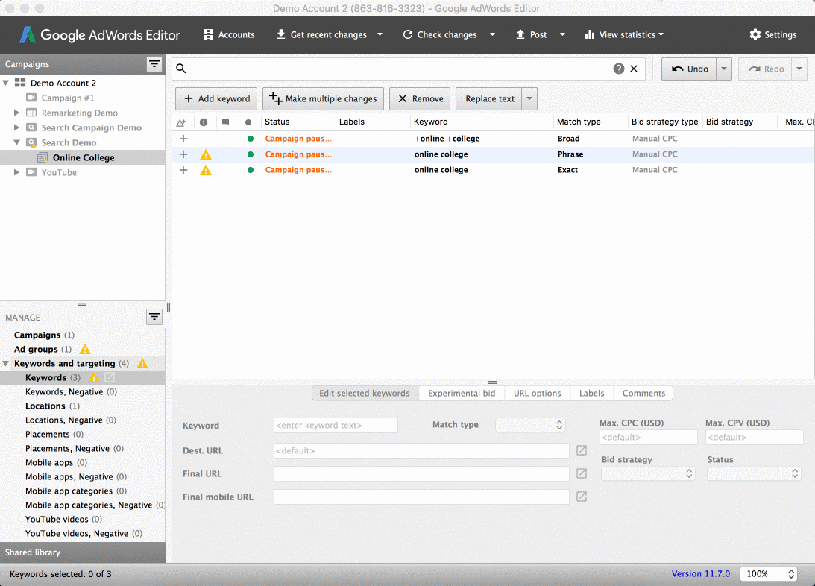This screenshot has height=586, width=815.
Task: Expand Search Campaign Demo campaign
Action: 16,127
